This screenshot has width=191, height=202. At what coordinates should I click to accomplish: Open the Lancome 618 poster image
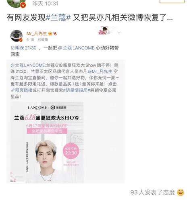(x=47, y=142)
